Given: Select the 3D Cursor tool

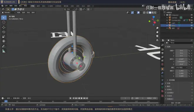Looking at the screenshot, I should pos(4,22).
